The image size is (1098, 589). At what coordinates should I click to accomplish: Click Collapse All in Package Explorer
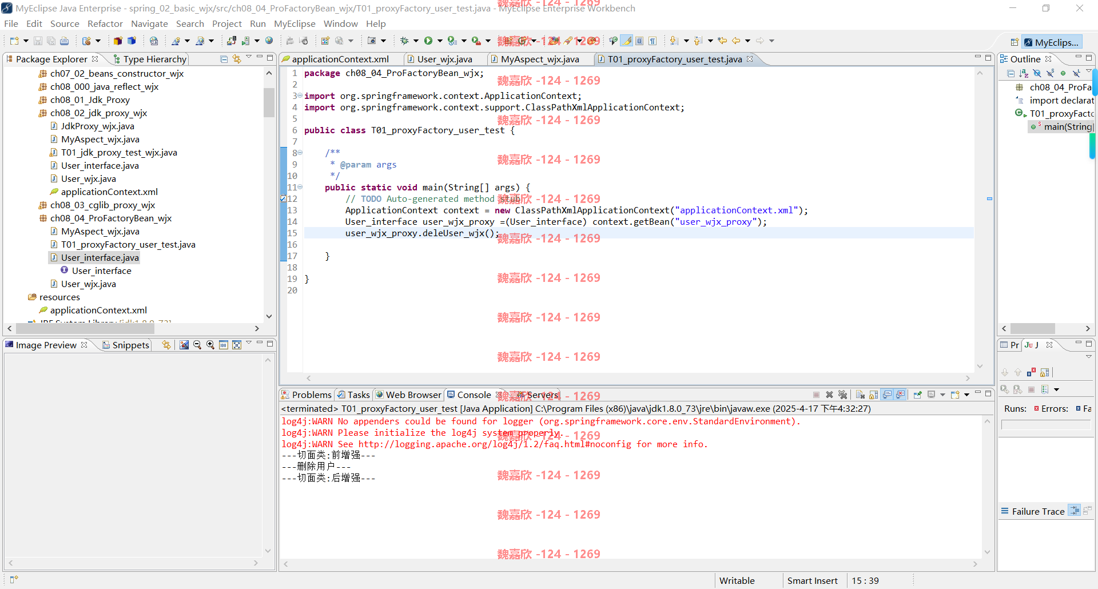coord(224,59)
